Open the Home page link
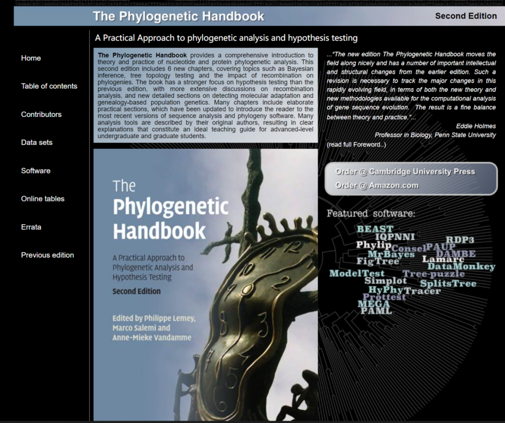Viewport: 505px width, 423px height. click(31, 58)
